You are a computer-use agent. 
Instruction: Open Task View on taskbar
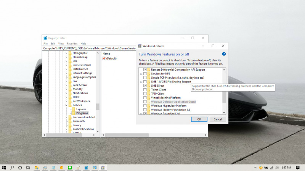click(28, 168)
